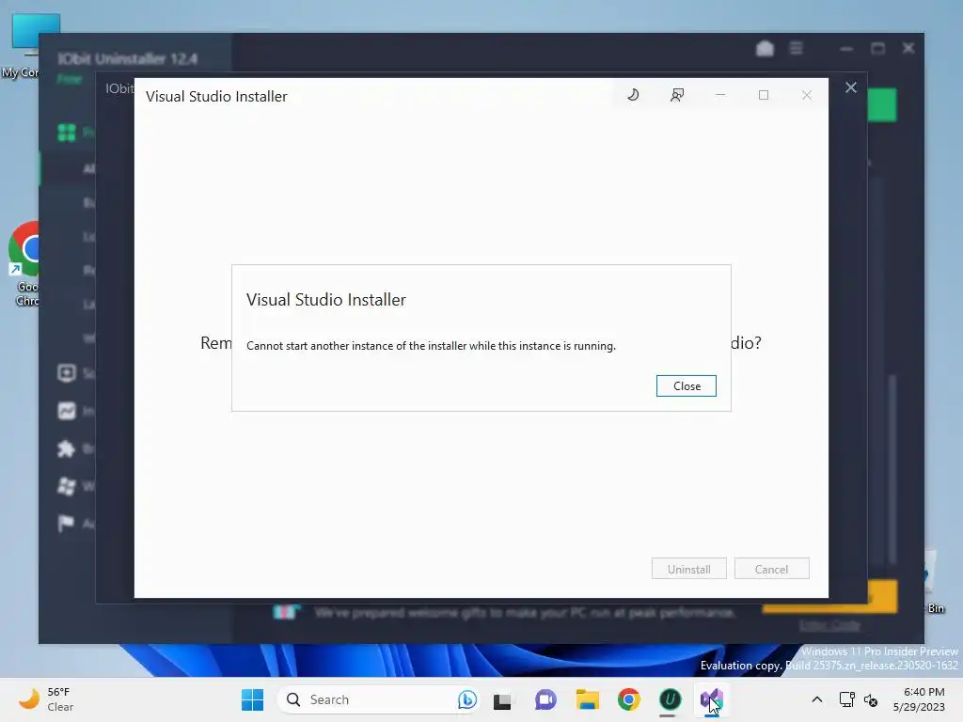Open network status tray icon
This screenshot has height=722, width=963.
pyautogui.click(x=847, y=699)
